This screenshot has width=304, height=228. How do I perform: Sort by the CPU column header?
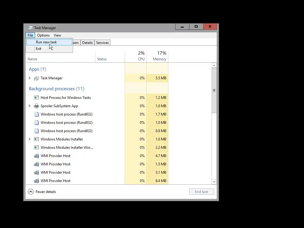point(136,56)
